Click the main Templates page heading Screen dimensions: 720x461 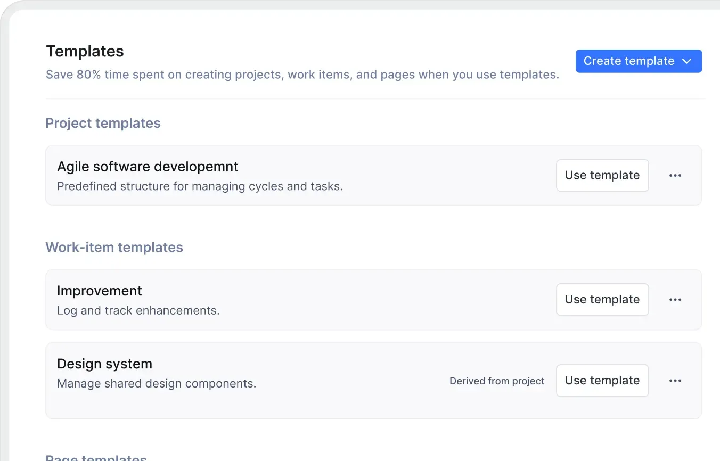pos(85,51)
